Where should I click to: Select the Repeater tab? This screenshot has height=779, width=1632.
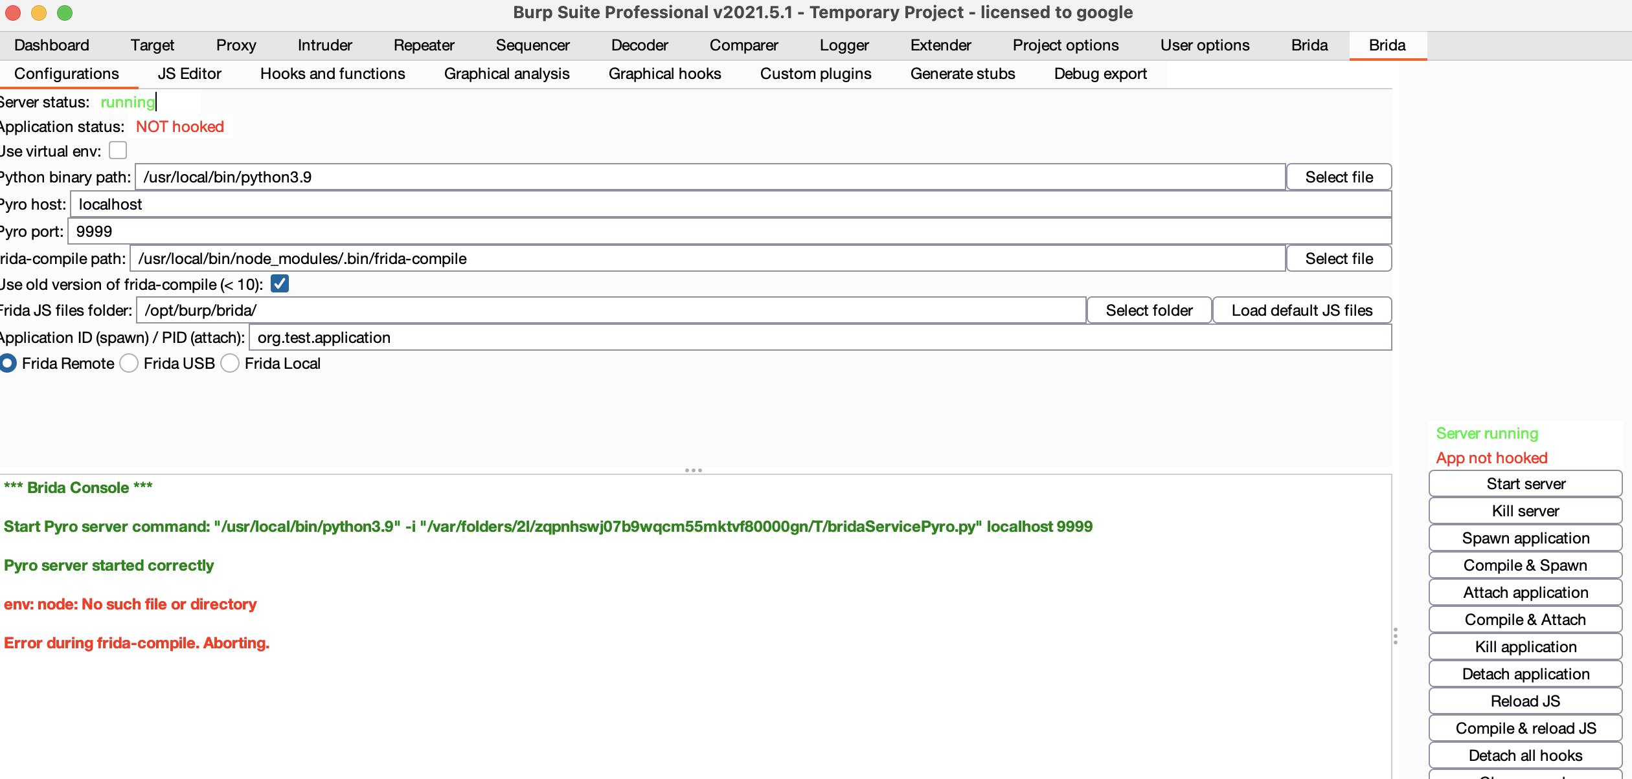424,45
